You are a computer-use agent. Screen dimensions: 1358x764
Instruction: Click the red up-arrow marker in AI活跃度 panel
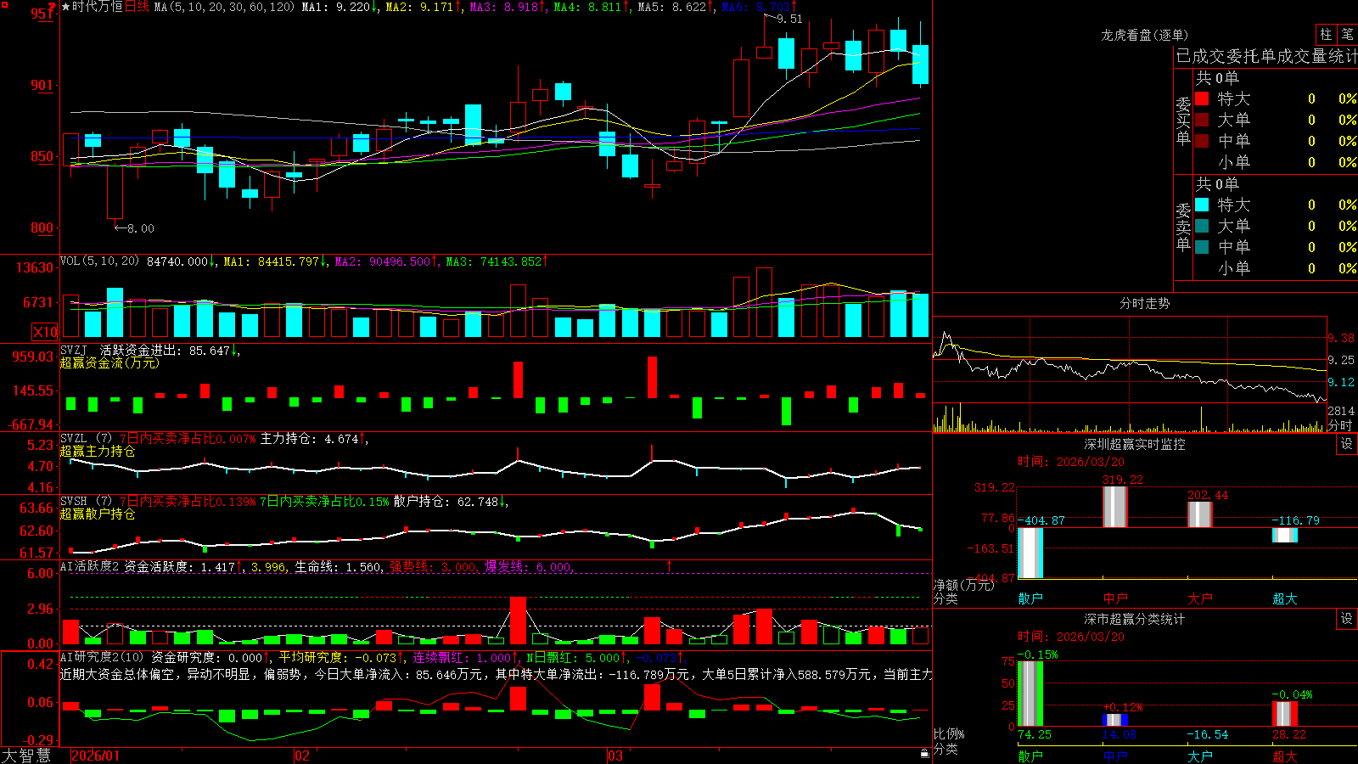[669, 565]
